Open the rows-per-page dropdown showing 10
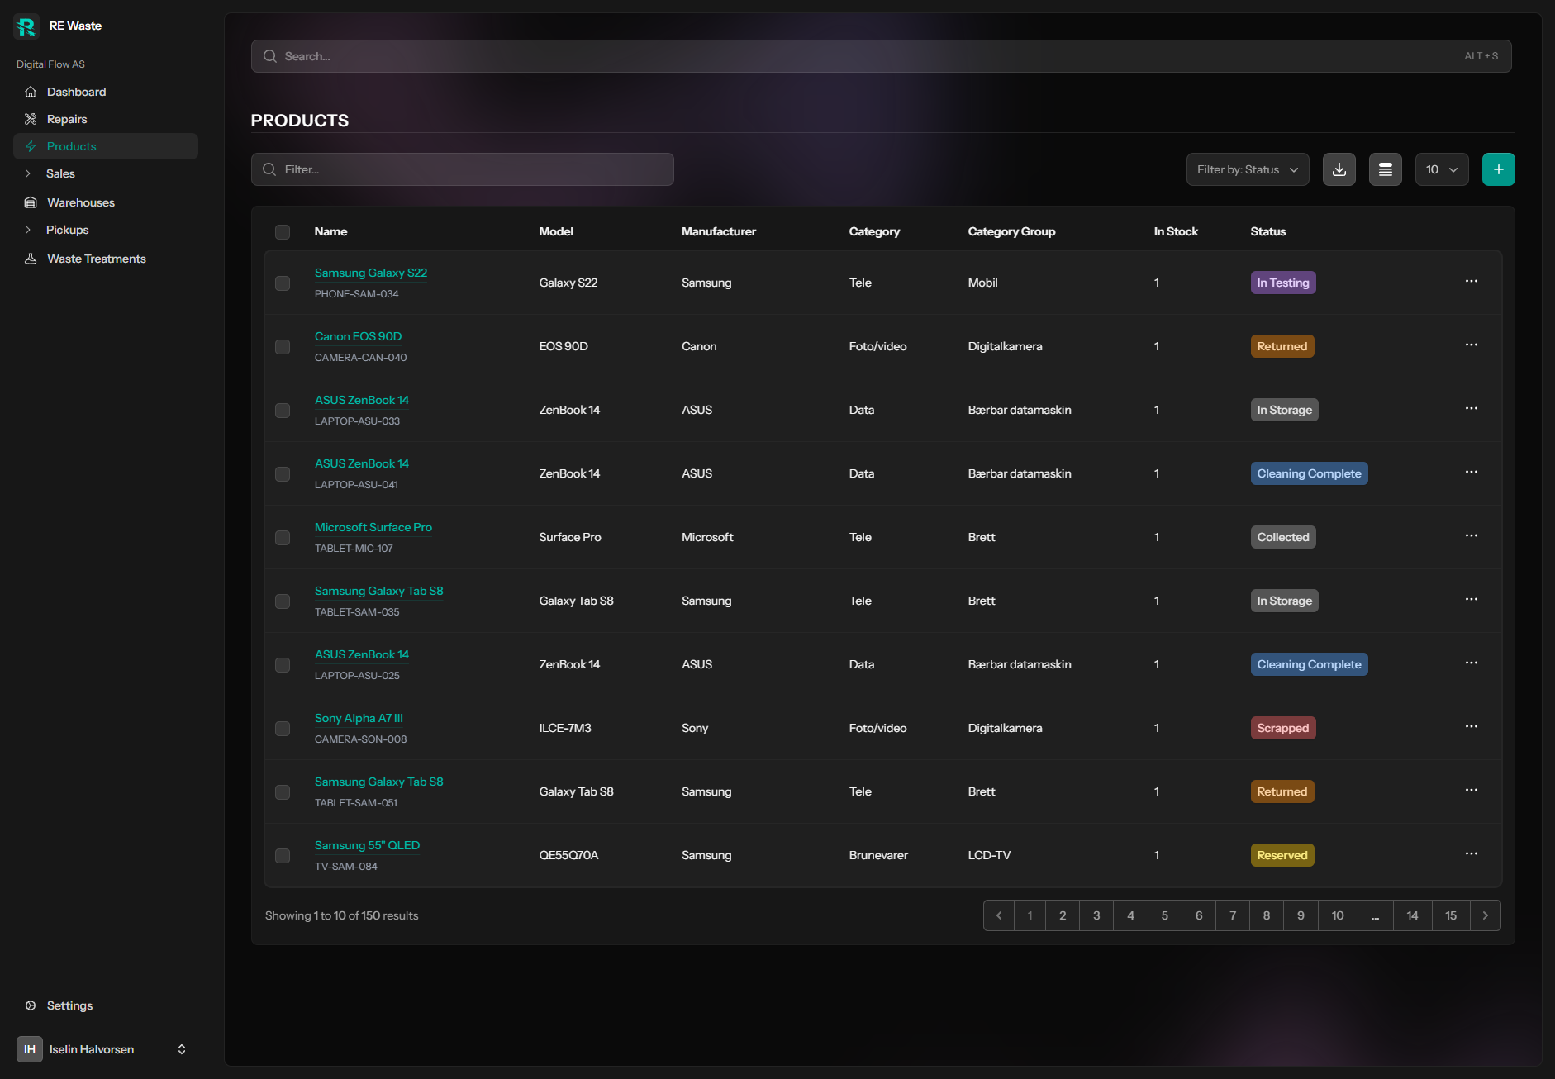Screen dimensions: 1555x1079 point(1442,169)
